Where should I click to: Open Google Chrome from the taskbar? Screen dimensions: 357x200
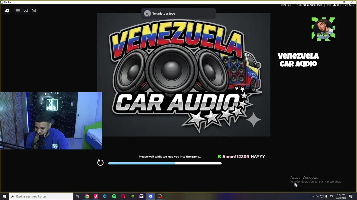tap(87, 196)
